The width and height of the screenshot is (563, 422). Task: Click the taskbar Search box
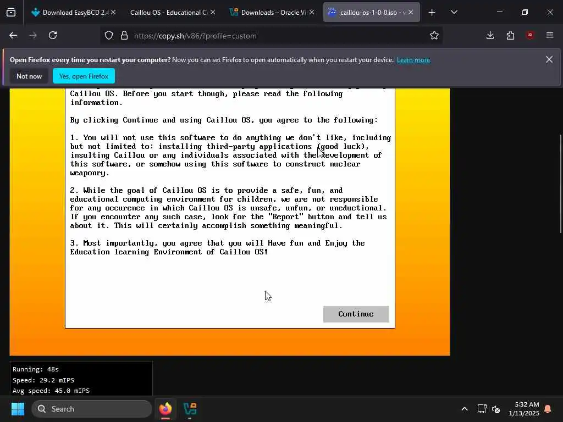point(92,409)
